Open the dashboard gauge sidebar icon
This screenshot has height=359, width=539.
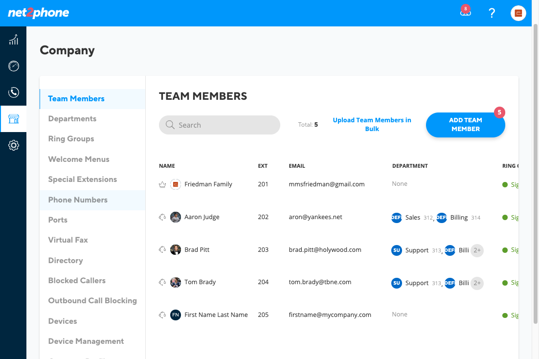13,66
